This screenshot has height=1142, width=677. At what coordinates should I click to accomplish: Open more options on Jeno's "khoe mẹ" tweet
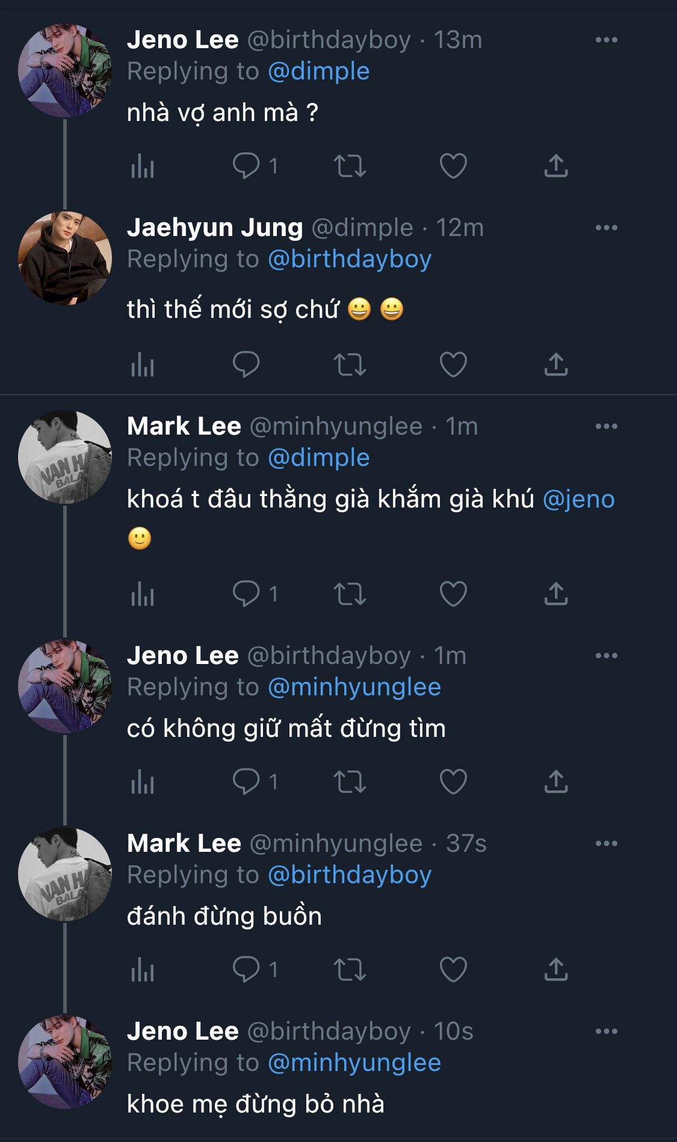pyautogui.click(x=606, y=1031)
